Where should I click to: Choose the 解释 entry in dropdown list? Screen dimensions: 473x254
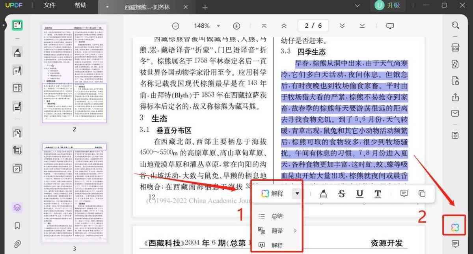point(277,245)
